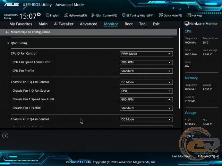
Task: Click the Qfan Control fan icon
Action: coord(93,15)
